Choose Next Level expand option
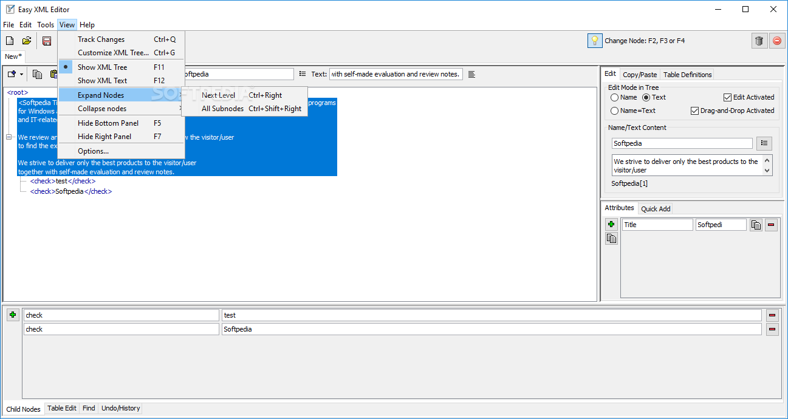The width and height of the screenshot is (788, 419). 245,95
